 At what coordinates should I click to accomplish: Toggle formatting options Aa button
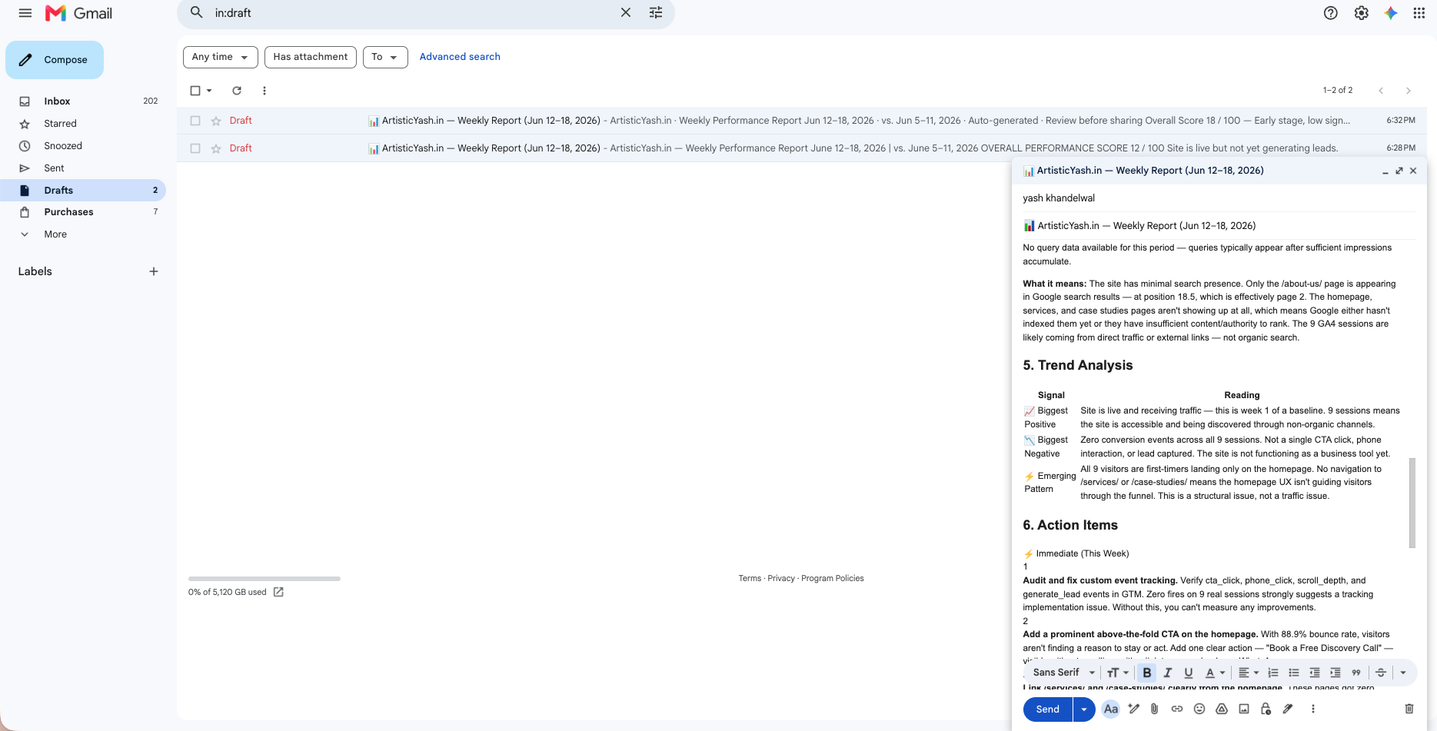(1111, 709)
